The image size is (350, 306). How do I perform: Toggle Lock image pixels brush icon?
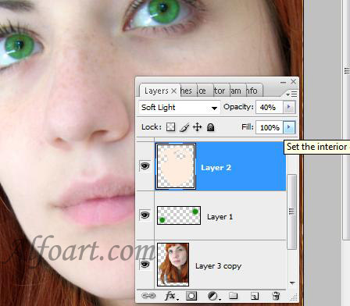[x=184, y=127]
